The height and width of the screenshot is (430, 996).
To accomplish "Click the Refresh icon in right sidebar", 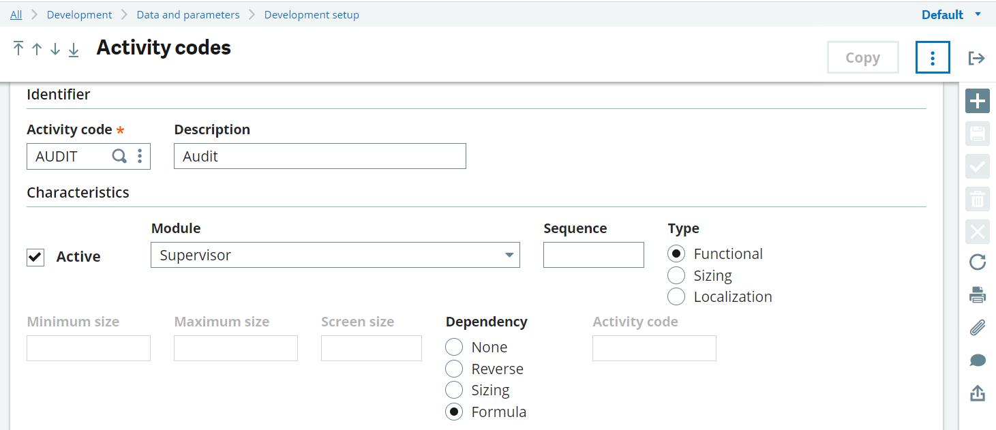I will [x=977, y=262].
